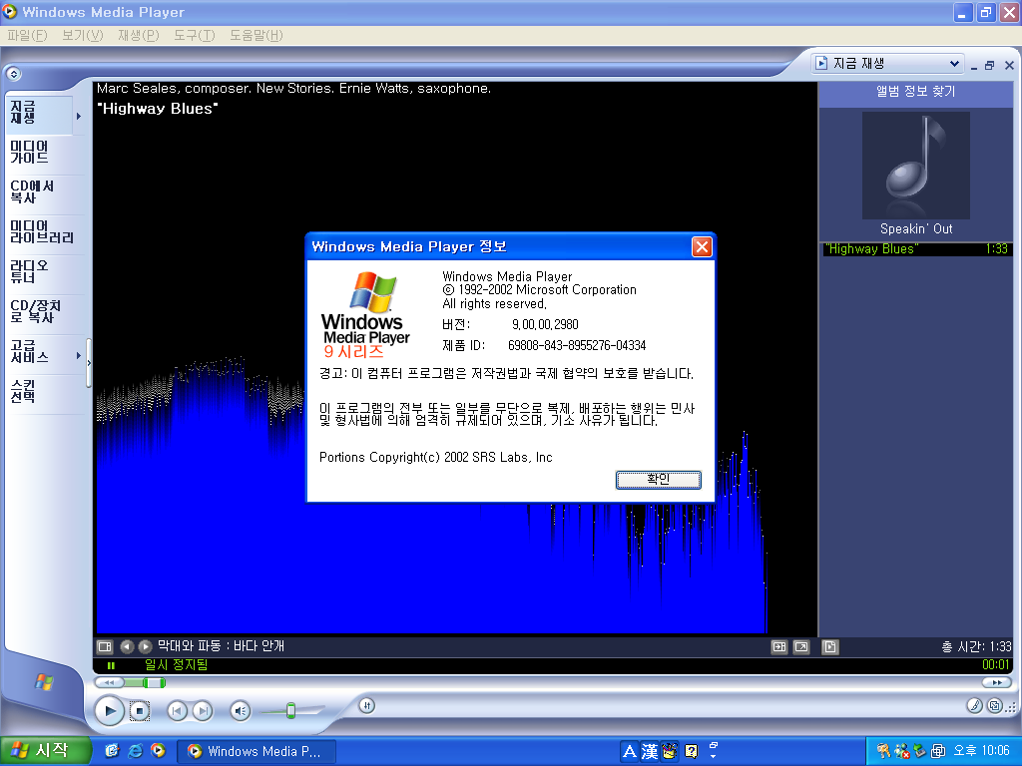Click the album art music note thumbnail

(916, 166)
